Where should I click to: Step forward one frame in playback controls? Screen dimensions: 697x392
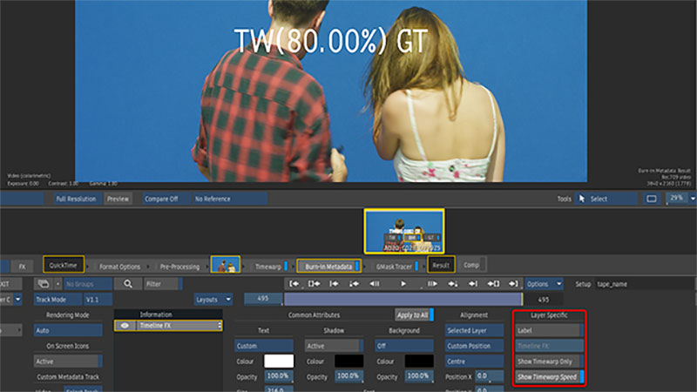tap(432, 284)
